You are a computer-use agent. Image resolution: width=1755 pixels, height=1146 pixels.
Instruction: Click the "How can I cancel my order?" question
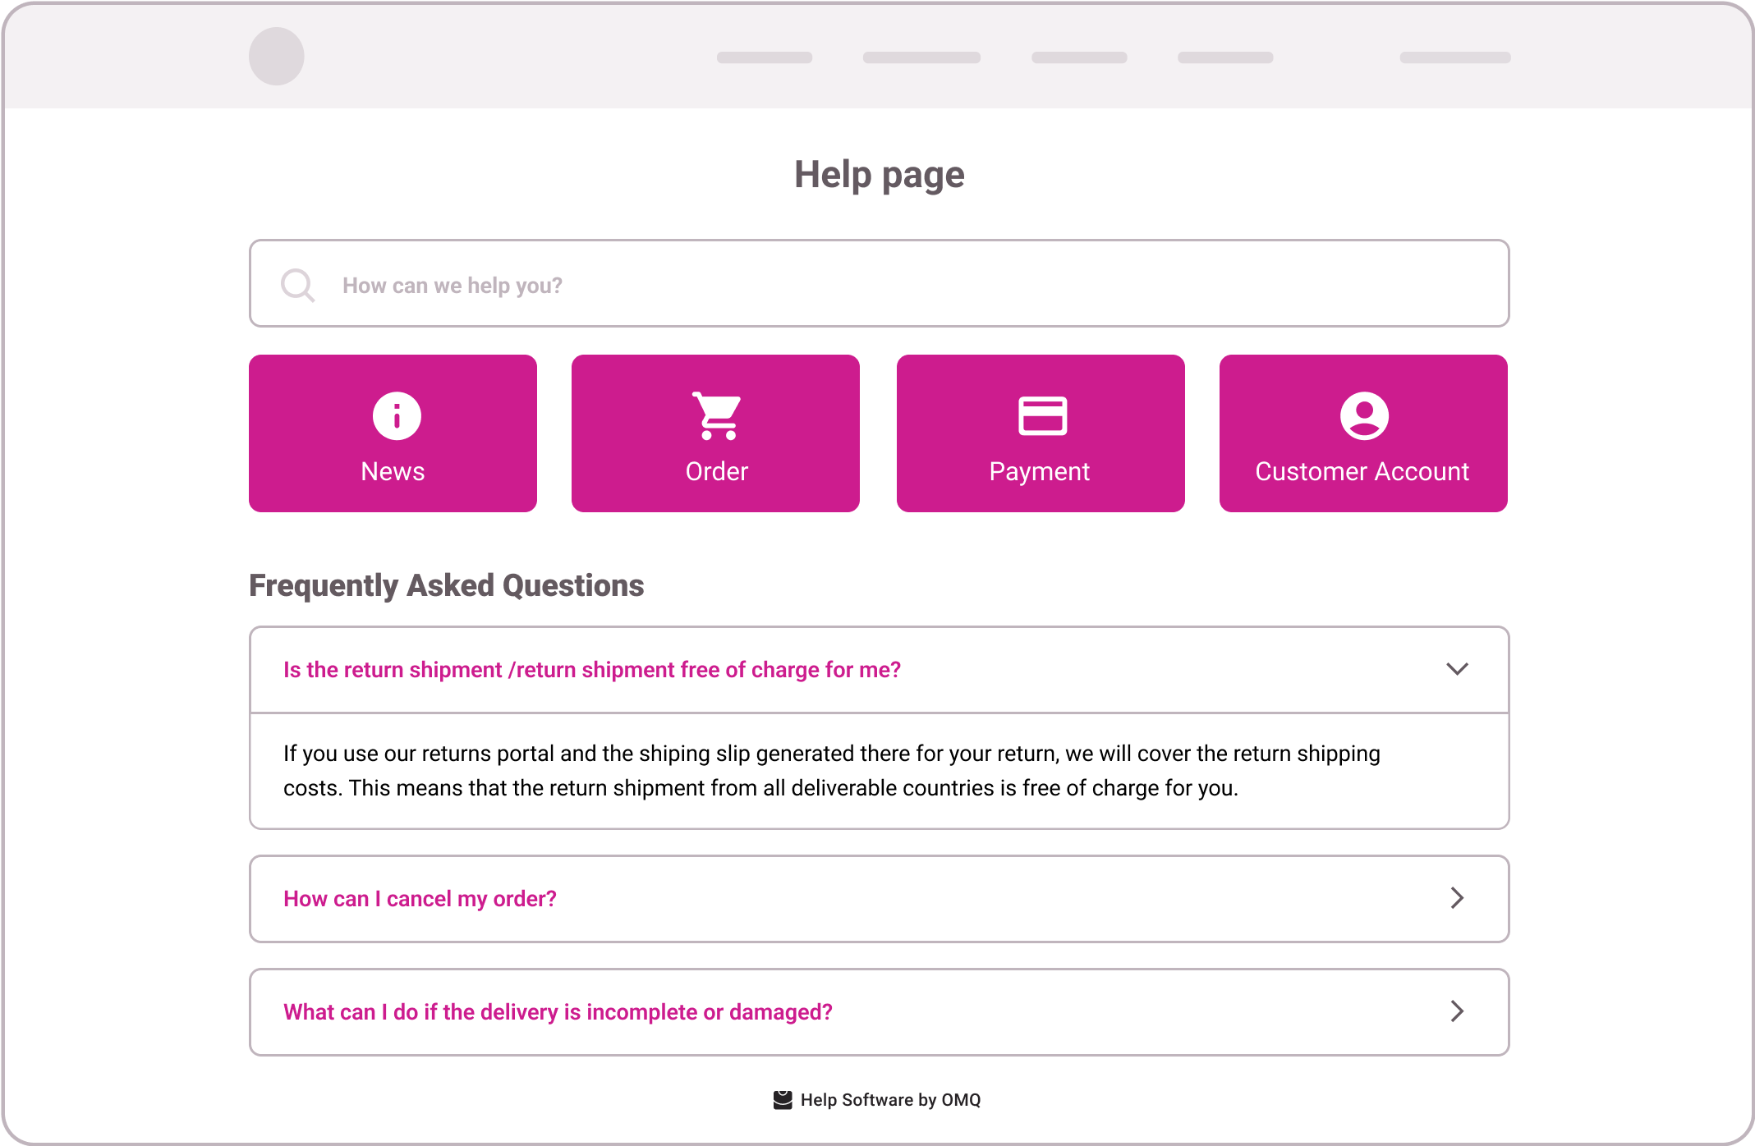point(420,899)
